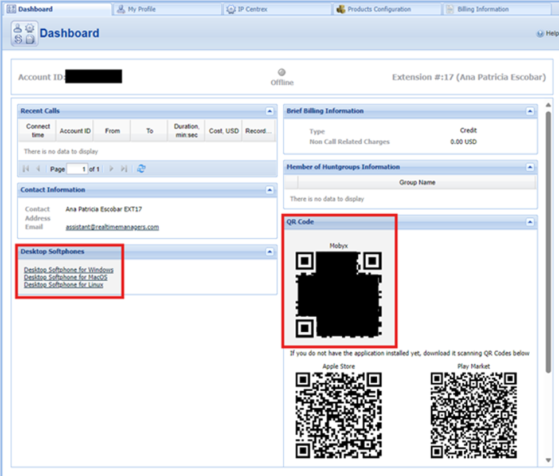The height and width of the screenshot is (476, 559).
Task: Sort by To column header
Action: (150, 131)
